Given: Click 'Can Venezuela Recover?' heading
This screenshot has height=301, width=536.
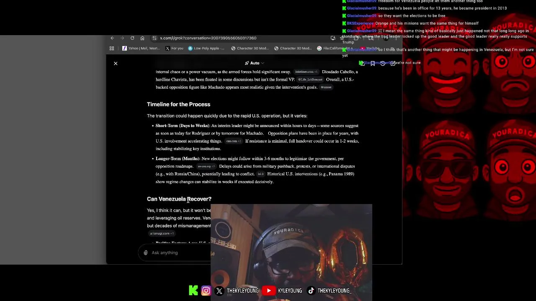Looking at the screenshot, I should (179, 199).
